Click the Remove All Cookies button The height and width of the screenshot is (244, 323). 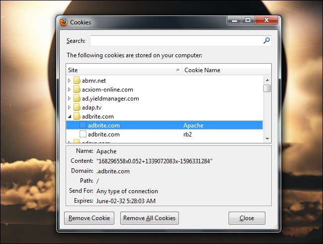(150, 218)
